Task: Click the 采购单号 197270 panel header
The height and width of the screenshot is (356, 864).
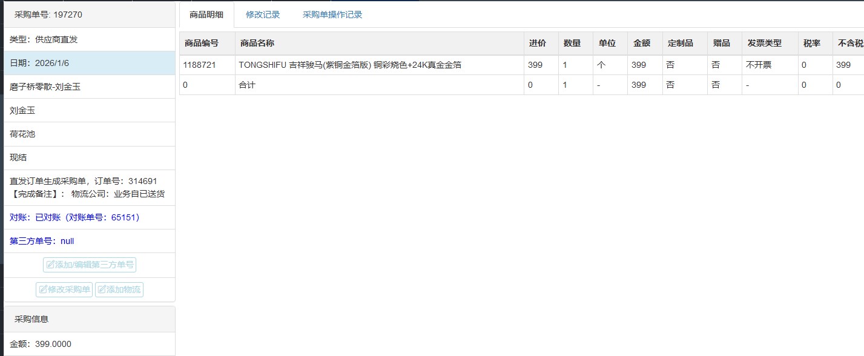Action: tap(48, 15)
